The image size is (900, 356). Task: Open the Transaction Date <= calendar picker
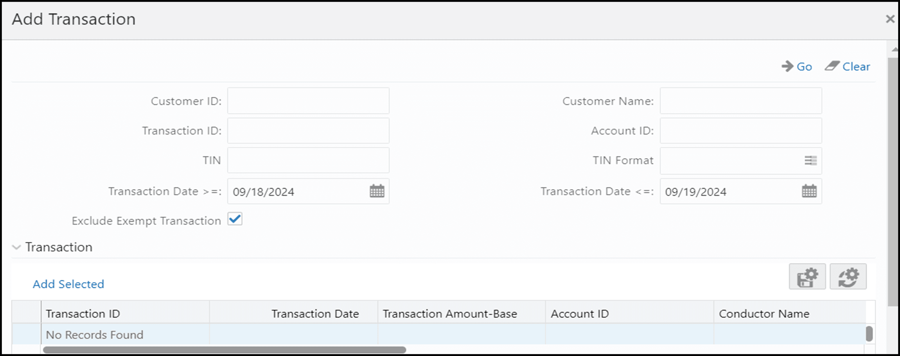coord(810,191)
